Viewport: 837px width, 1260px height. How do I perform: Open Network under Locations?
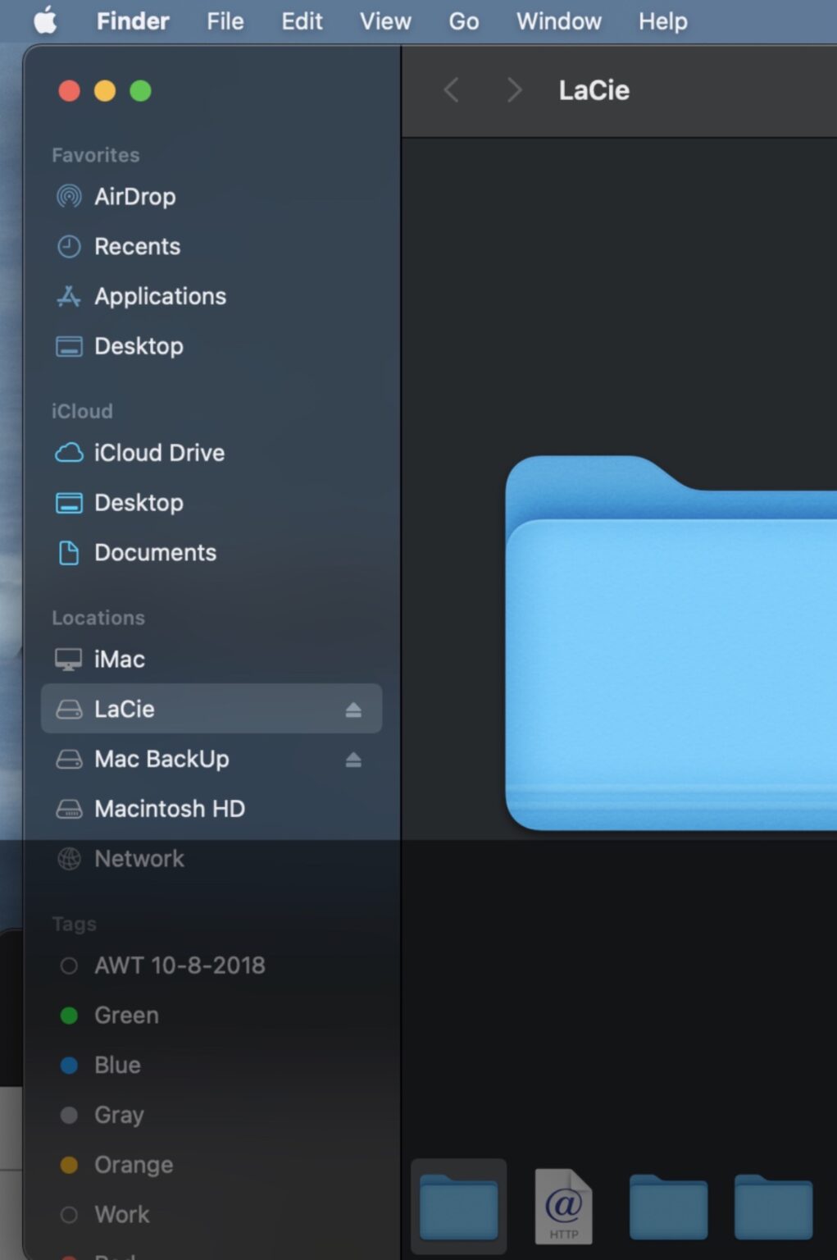(x=139, y=859)
